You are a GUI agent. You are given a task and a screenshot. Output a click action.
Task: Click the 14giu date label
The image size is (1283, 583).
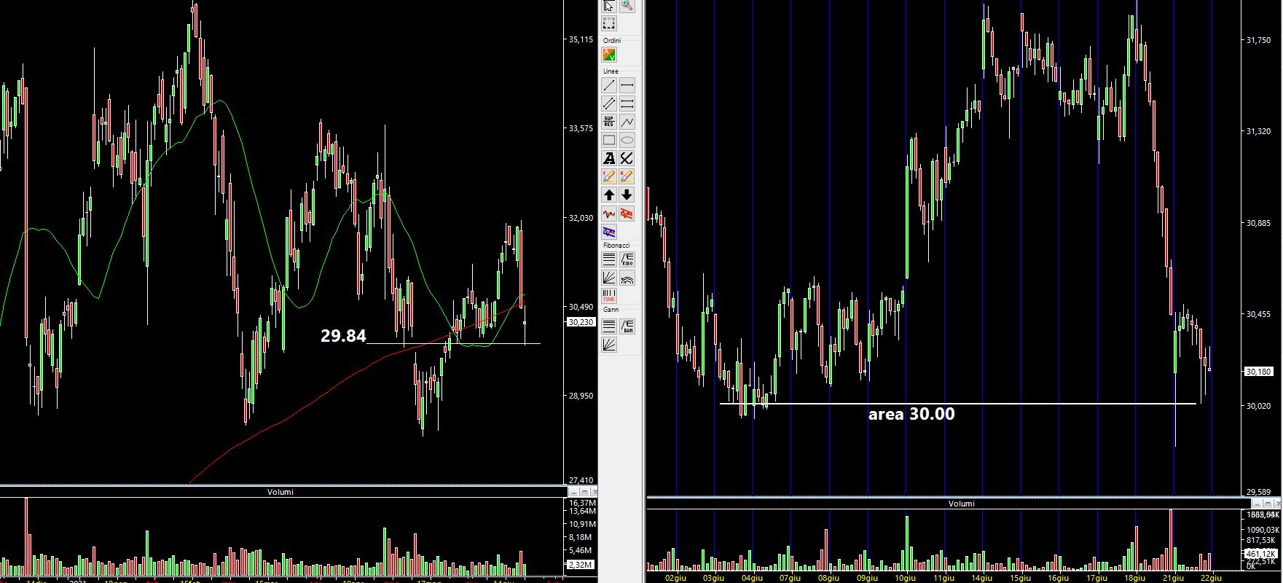(981, 578)
